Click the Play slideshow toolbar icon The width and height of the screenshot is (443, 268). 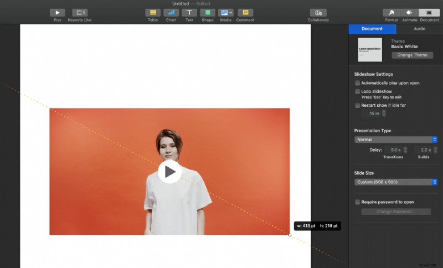point(58,13)
